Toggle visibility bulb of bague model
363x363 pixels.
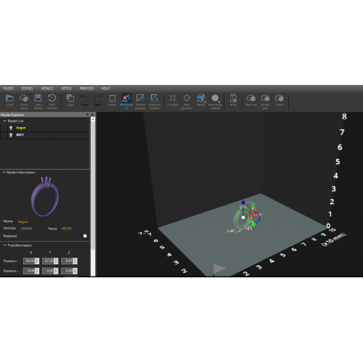tap(11, 128)
